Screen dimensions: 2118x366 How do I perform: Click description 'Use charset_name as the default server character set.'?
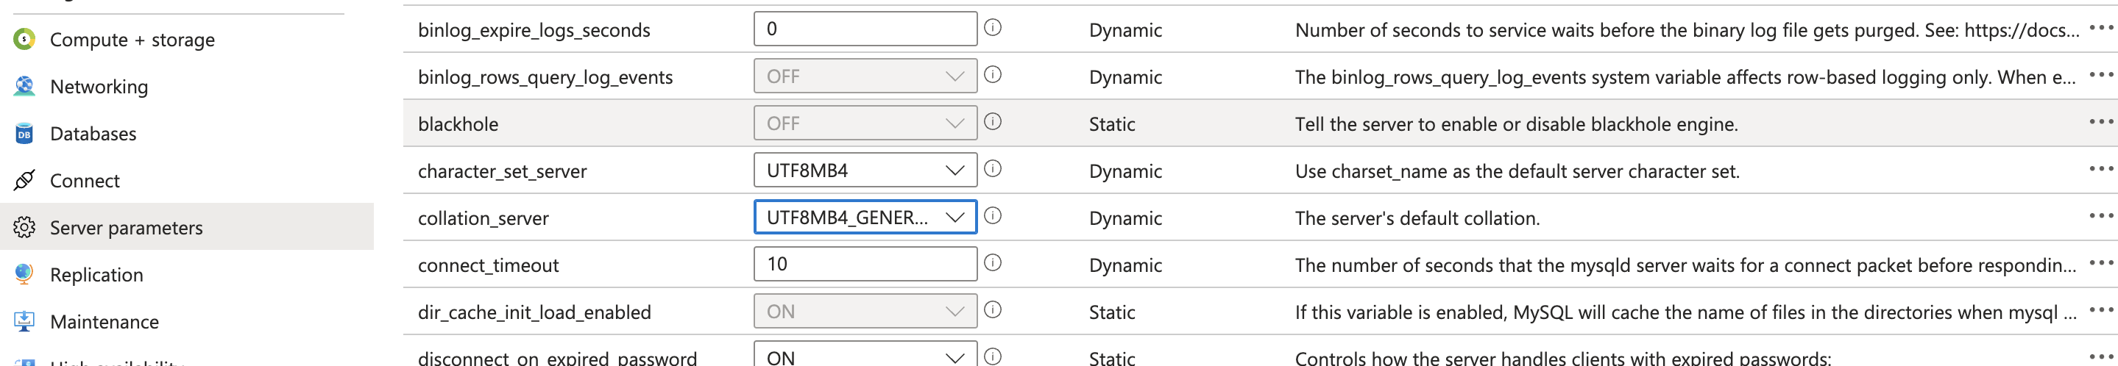pyautogui.click(x=1517, y=171)
